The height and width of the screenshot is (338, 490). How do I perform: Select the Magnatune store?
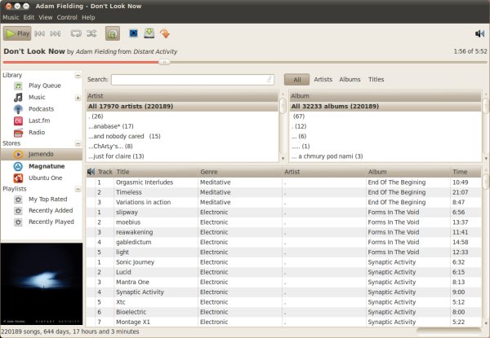coord(45,165)
